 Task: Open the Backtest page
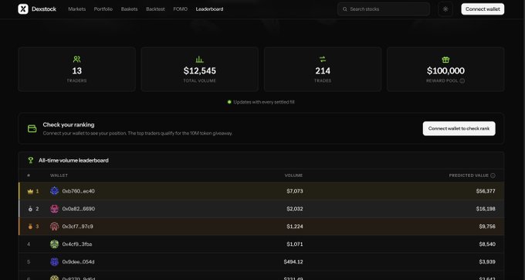(155, 9)
